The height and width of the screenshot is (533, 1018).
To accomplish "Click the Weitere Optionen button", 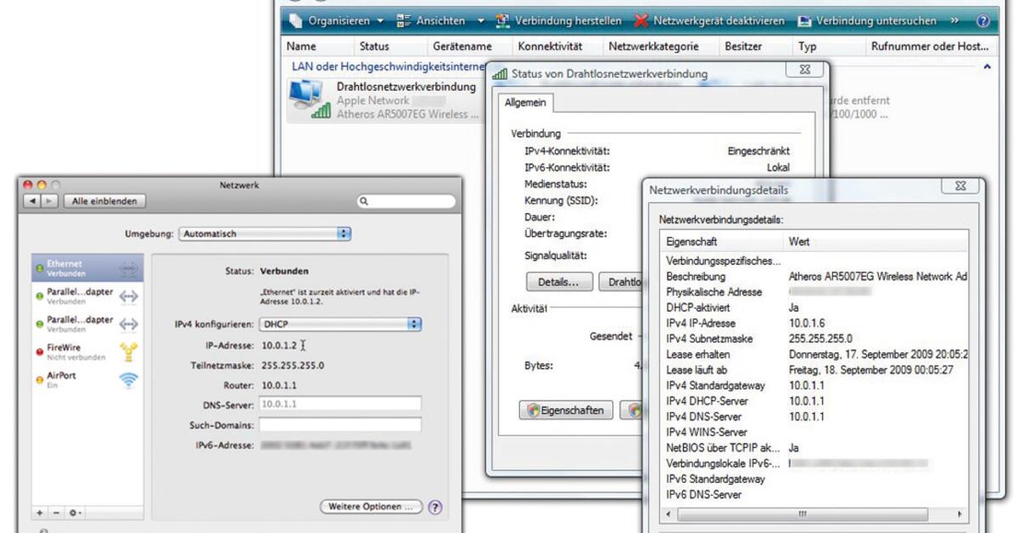I will point(371,505).
